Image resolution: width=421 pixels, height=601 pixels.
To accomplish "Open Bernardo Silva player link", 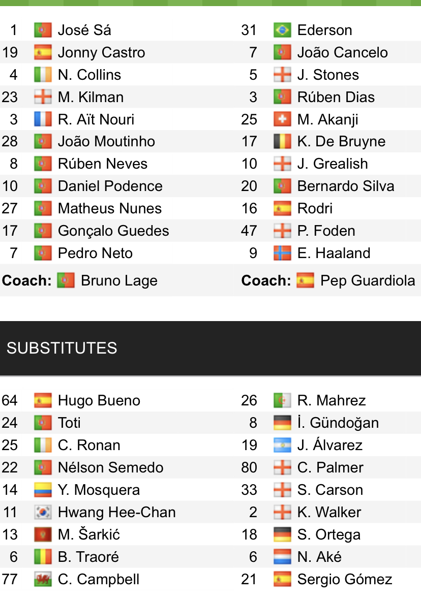I will tap(345, 186).
